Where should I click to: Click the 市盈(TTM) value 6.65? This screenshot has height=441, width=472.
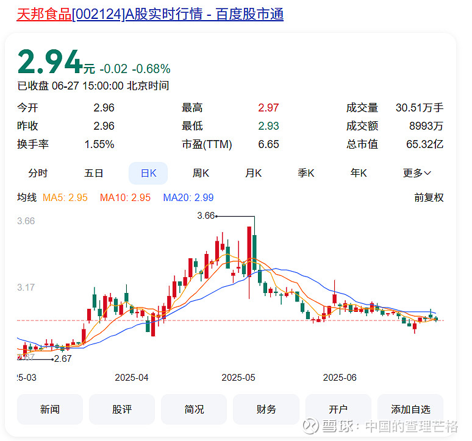(268, 144)
